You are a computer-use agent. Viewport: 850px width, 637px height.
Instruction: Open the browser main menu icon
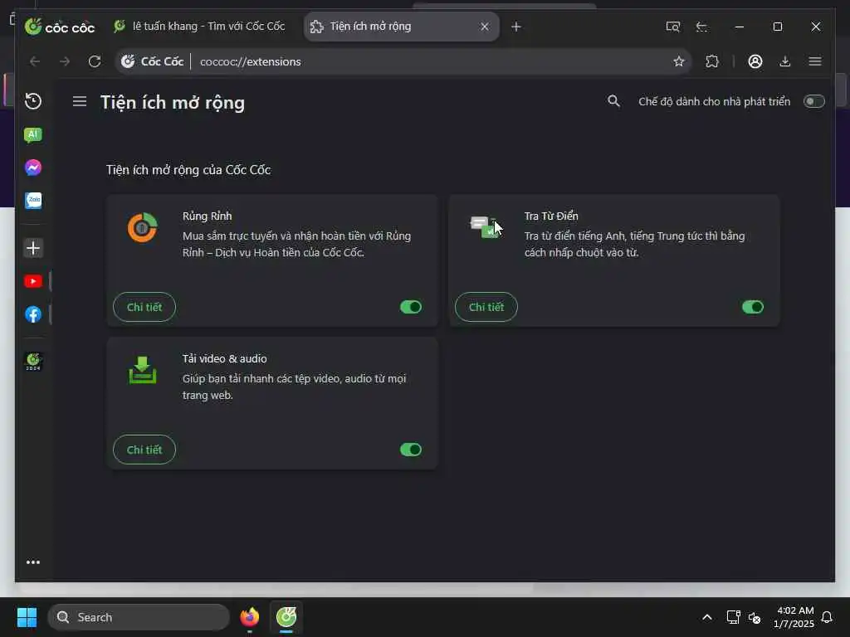click(815, 61)
